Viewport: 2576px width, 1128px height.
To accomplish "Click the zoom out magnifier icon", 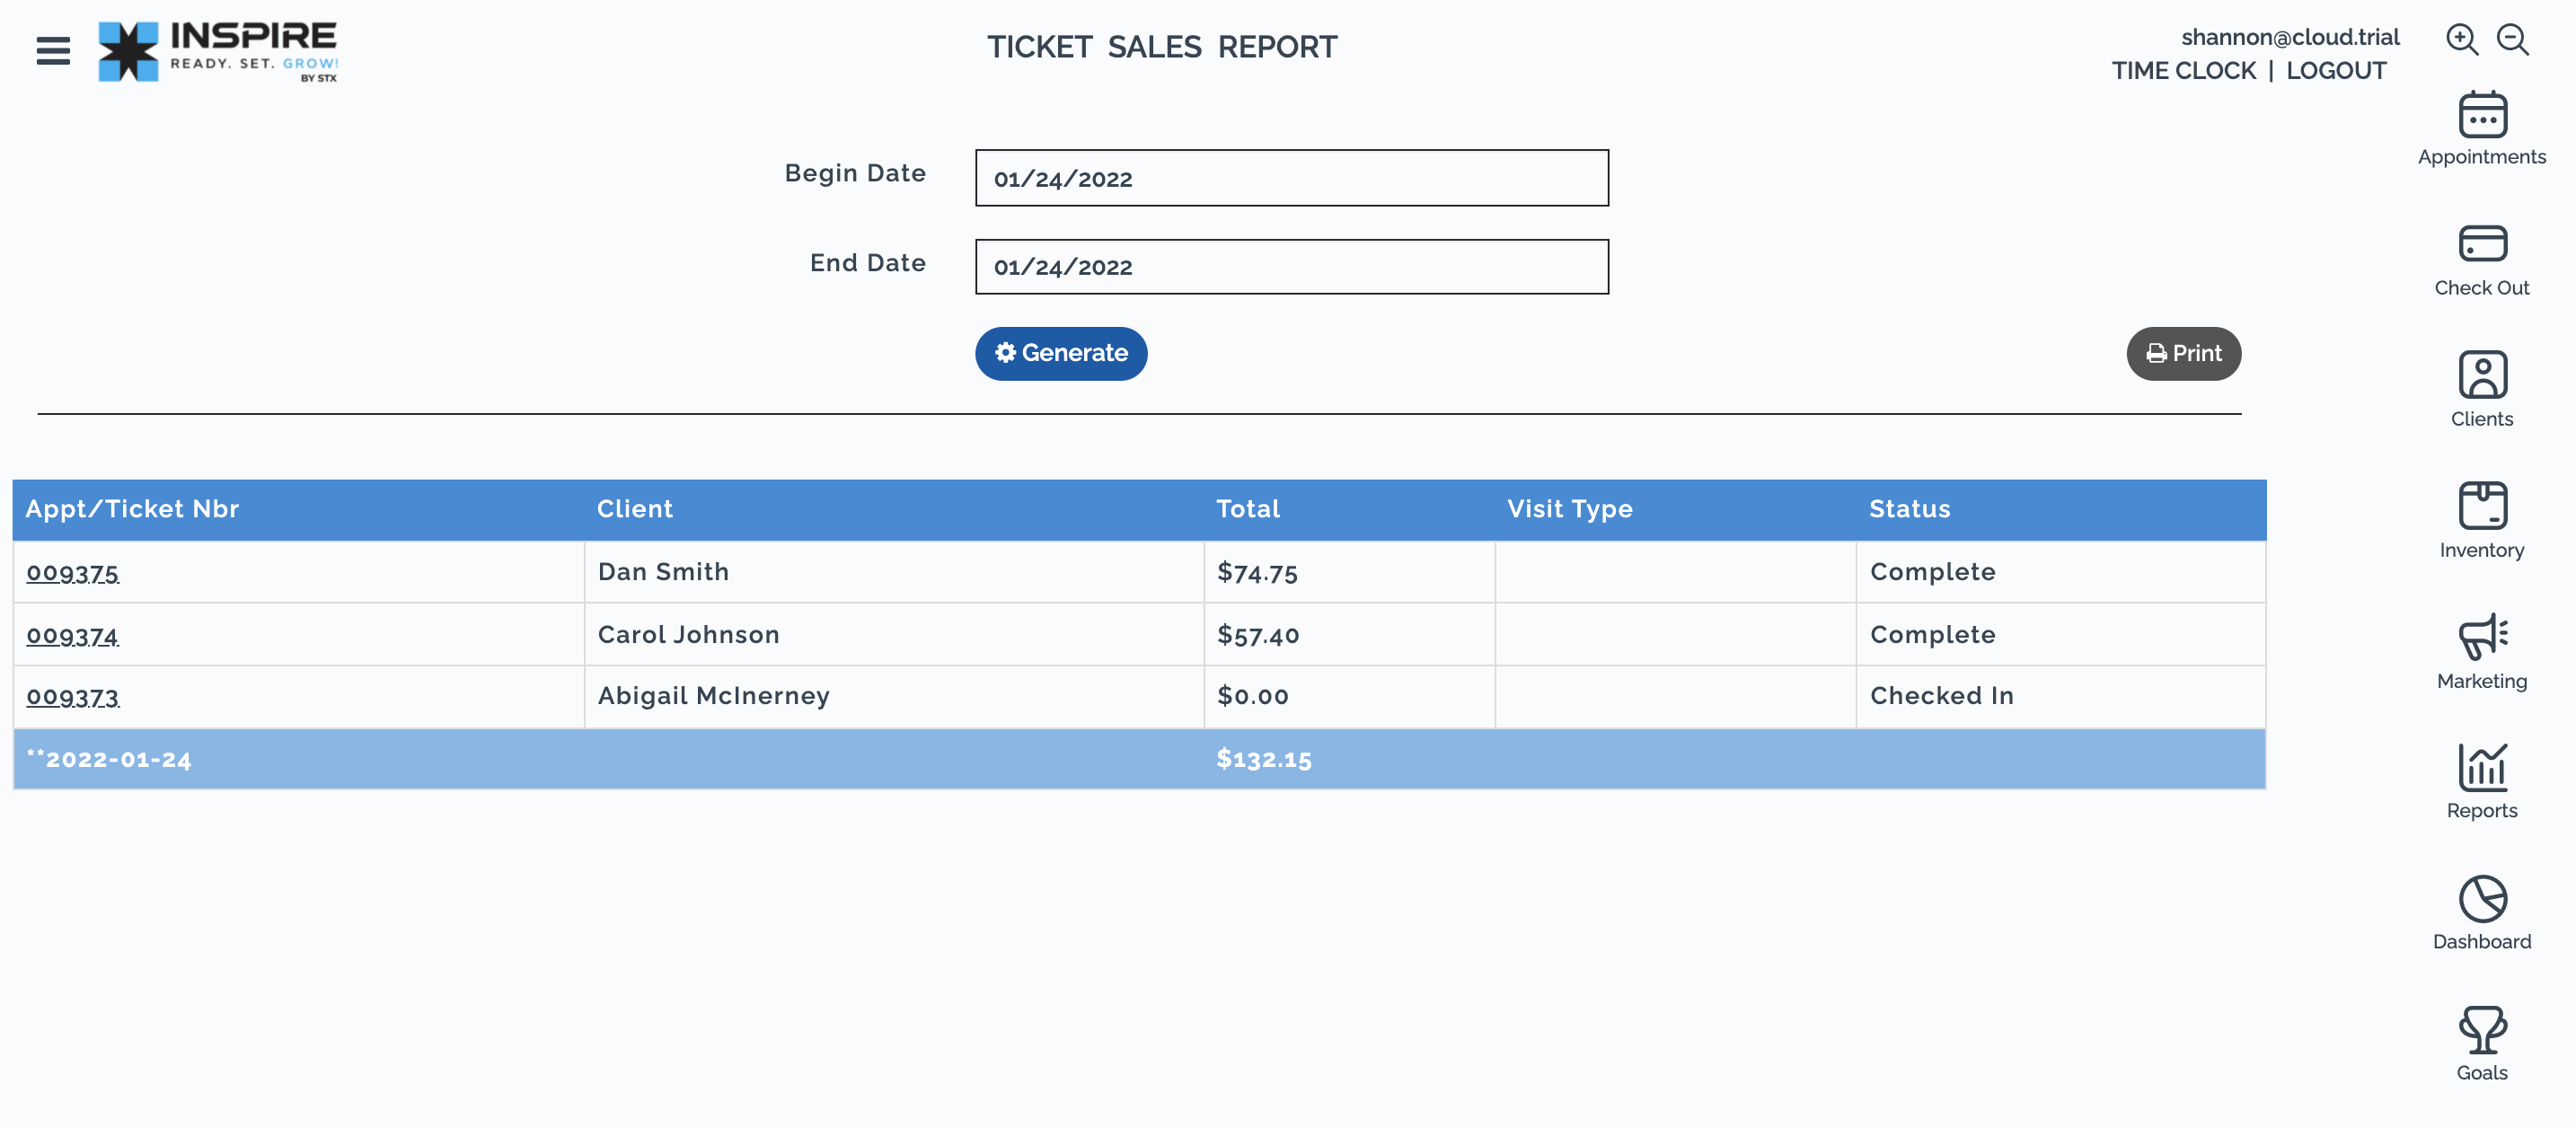I will [2513, 40].
